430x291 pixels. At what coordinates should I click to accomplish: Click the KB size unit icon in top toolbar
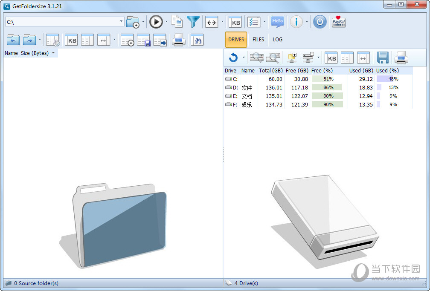pos(235,22)
